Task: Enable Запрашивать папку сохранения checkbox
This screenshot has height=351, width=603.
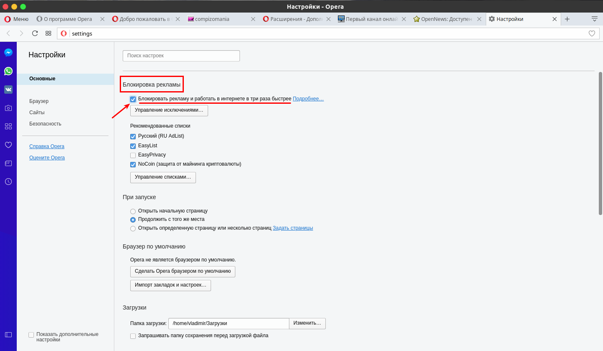Action: pyautogui.click(x=133, y=336)
